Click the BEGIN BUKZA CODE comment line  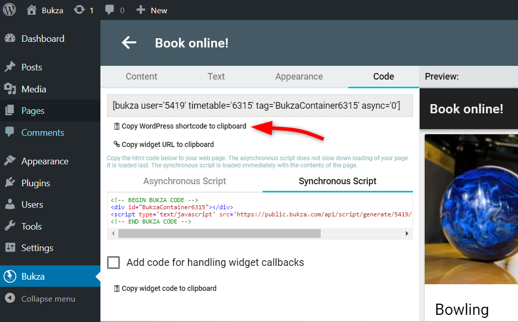154,200
